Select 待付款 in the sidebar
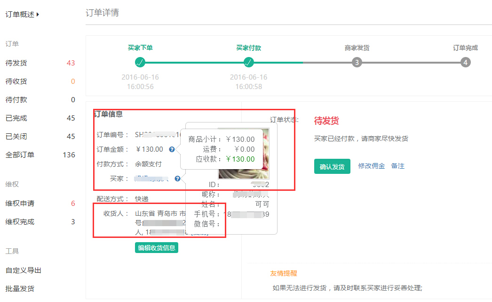This screenshot has height=302, width=492. (x=16, y=100)
